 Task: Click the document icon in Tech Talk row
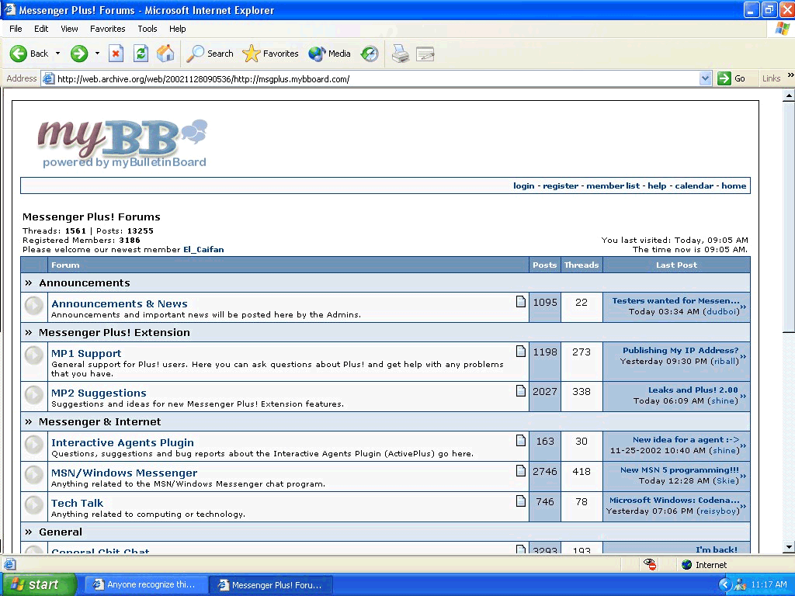[x=521, y=501]
